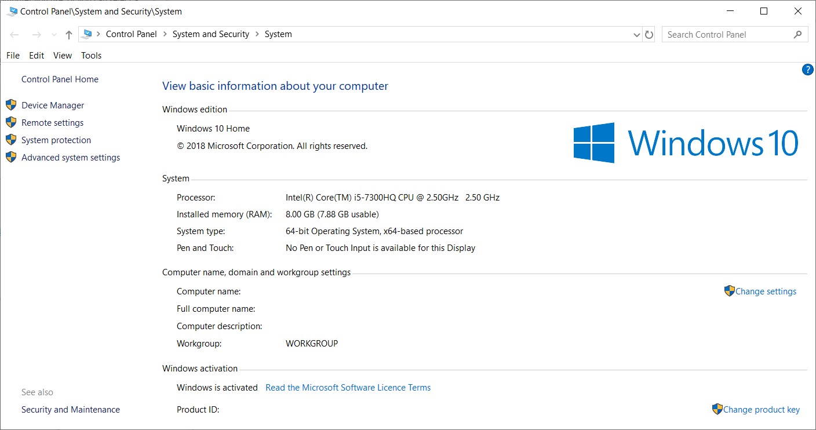
Task: Click the Back navigation arrow
Action: tap(14, 35)
